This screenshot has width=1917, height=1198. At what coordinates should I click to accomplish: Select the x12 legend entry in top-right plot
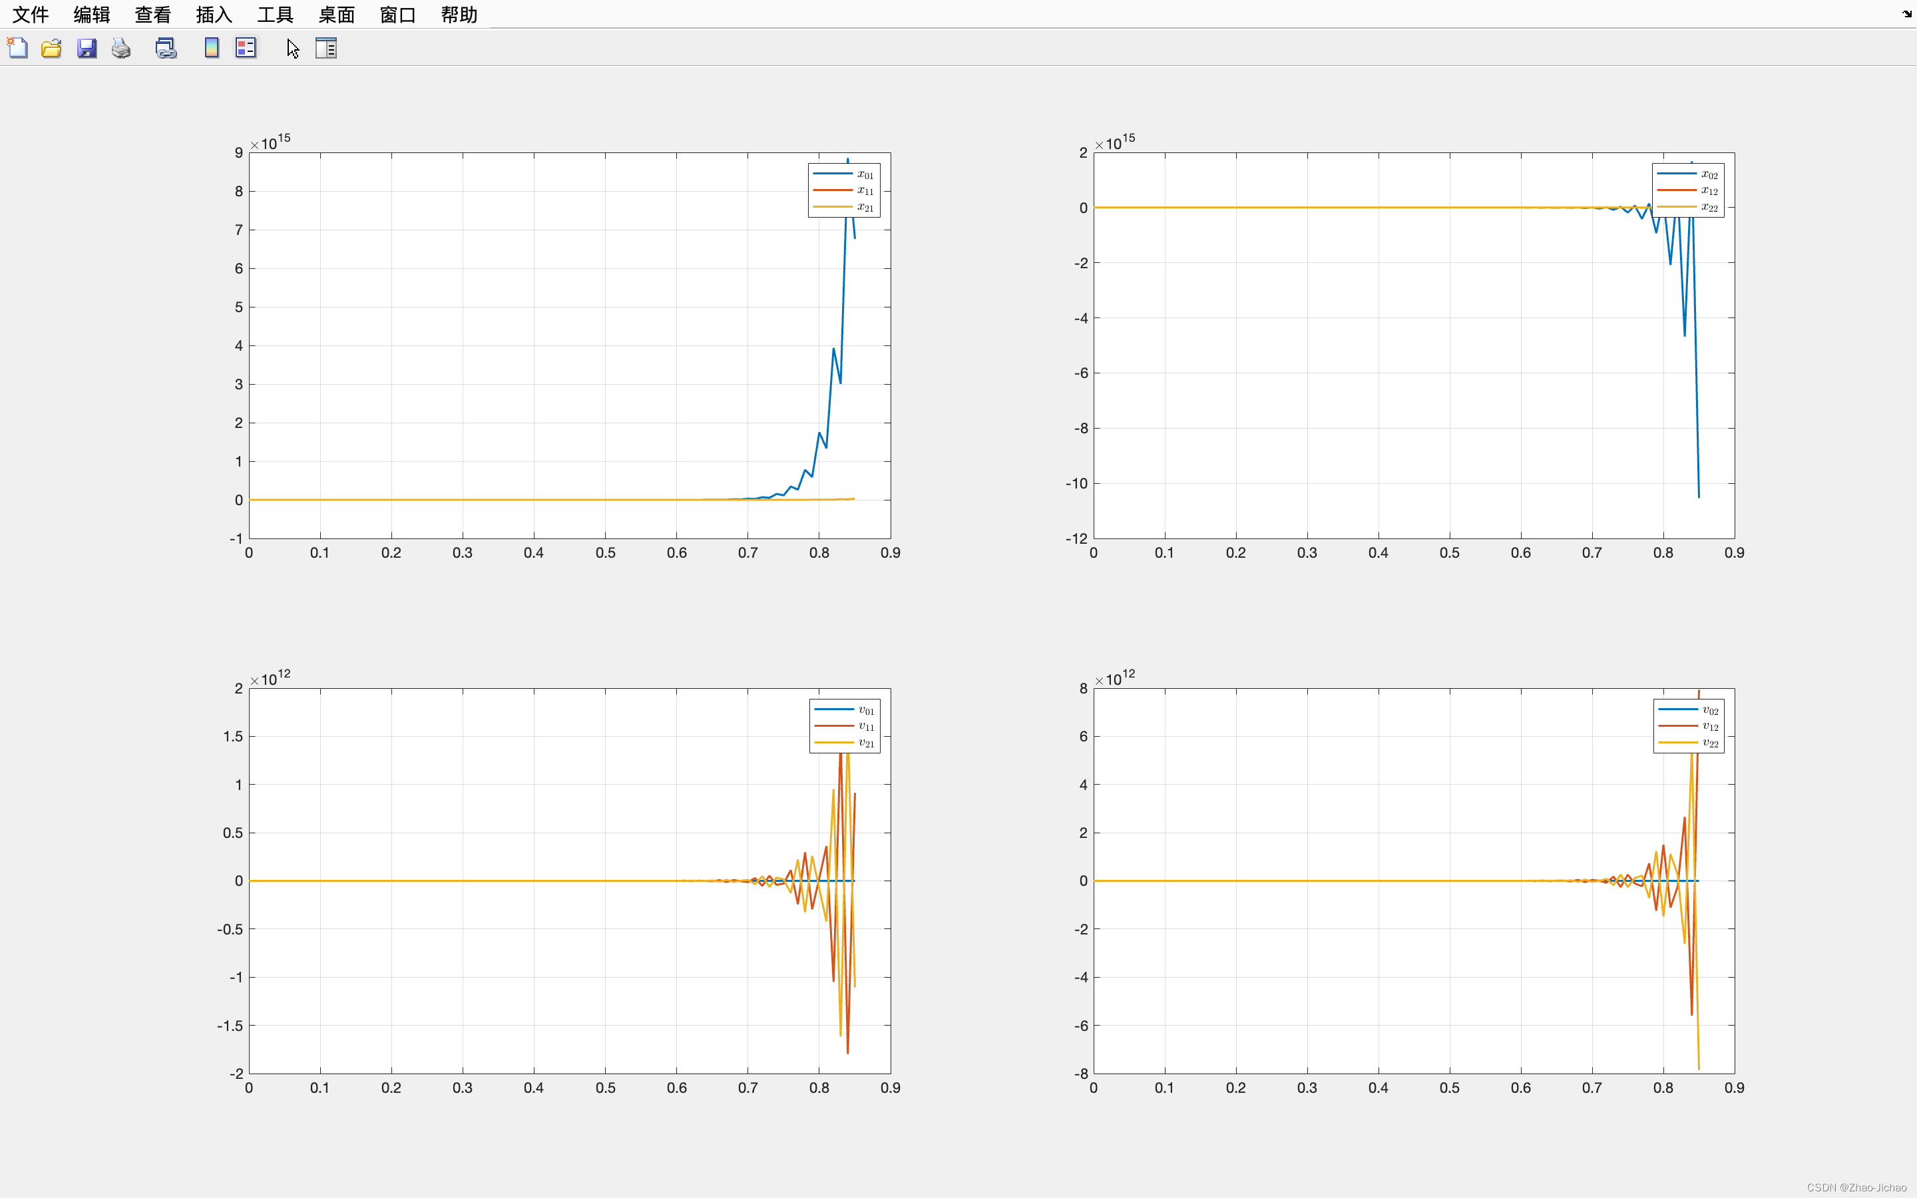[x=1688, y=190]
